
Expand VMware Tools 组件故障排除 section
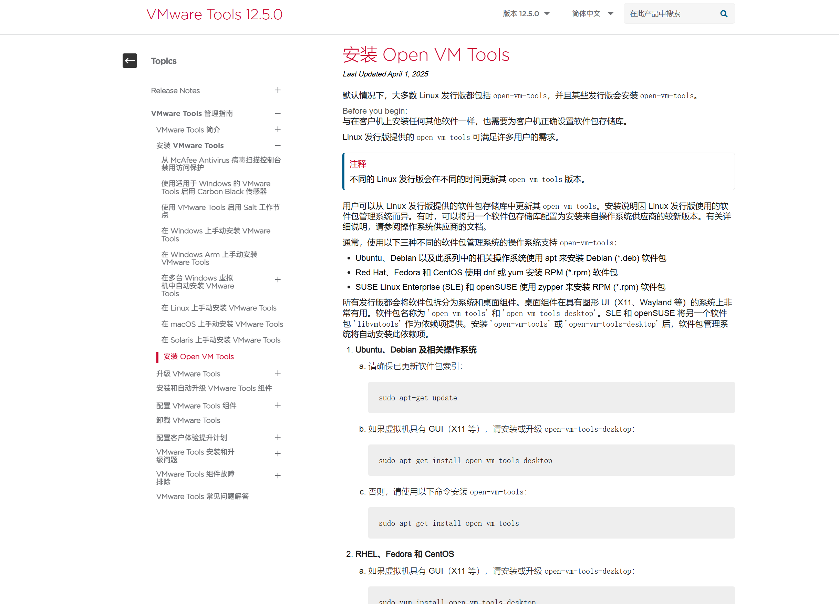click(x=278, y=475)
